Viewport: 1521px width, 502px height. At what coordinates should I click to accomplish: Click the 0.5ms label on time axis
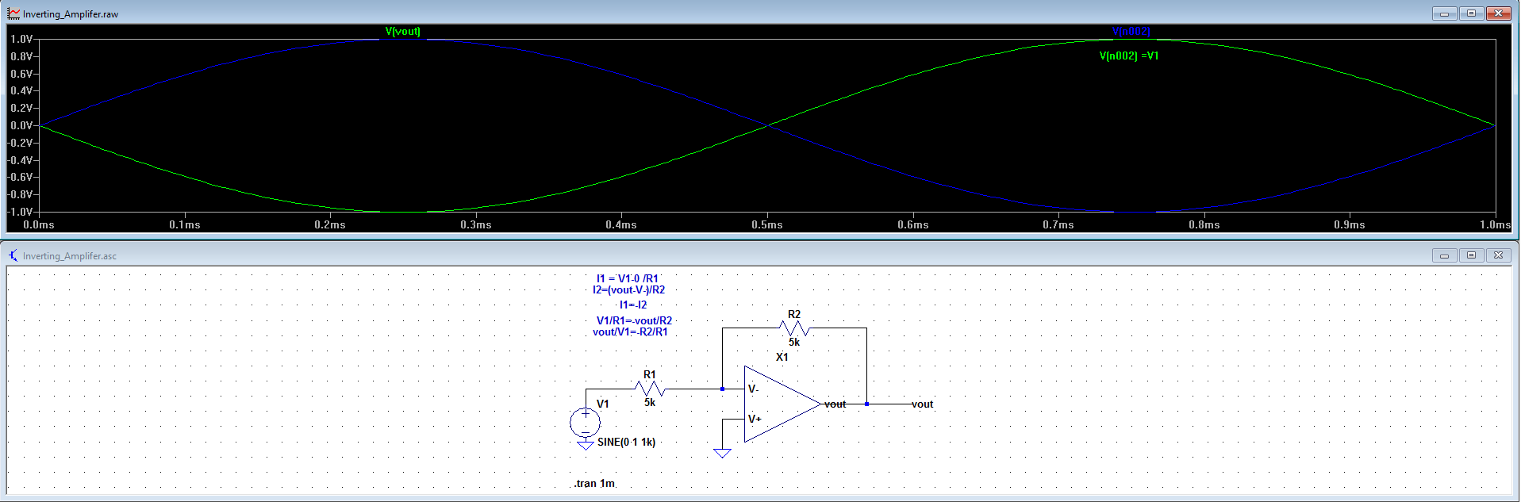tap(767, 224)
